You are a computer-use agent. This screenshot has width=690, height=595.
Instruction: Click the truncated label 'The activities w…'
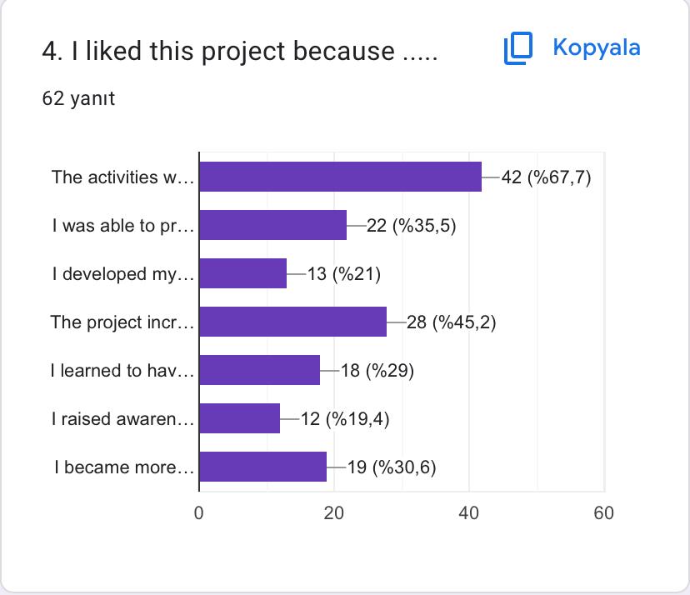tap(125, 177)
